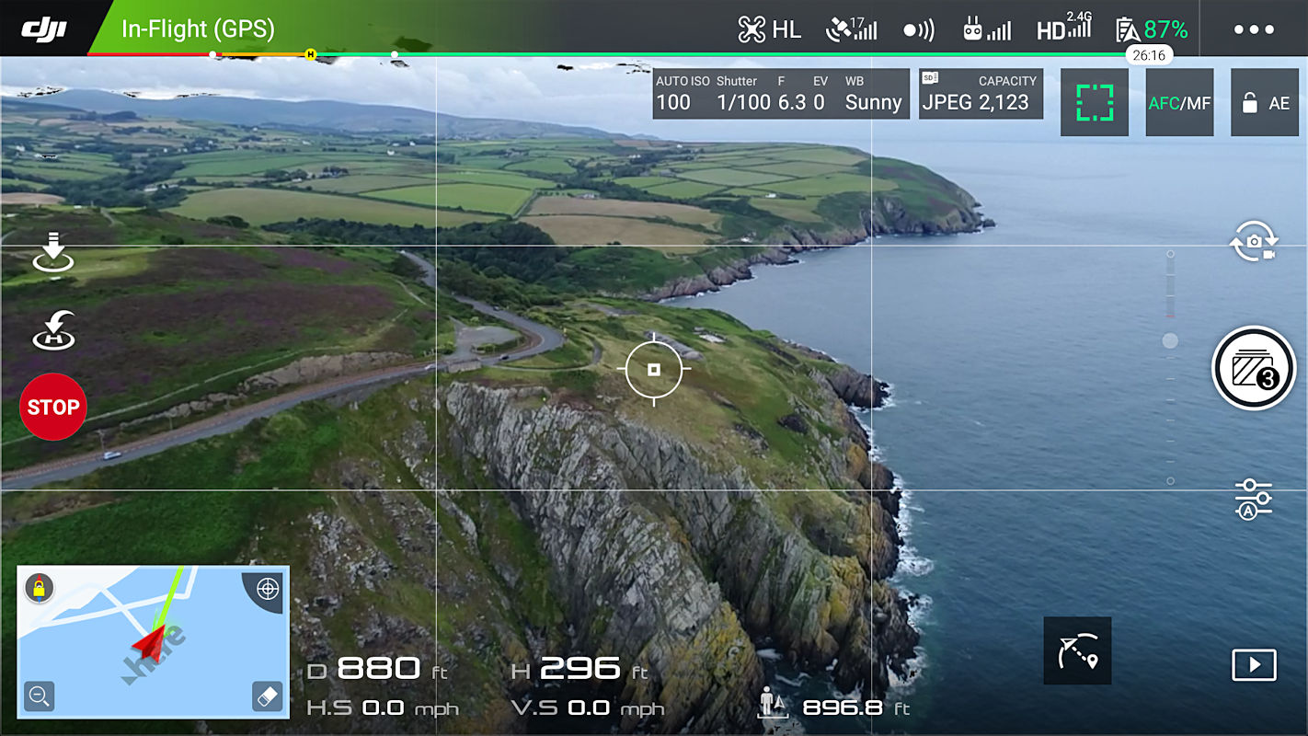The image size is (1308, 736).
Task: Open the ISO shutter exposure parameters panel
Action: pos(780,94)
